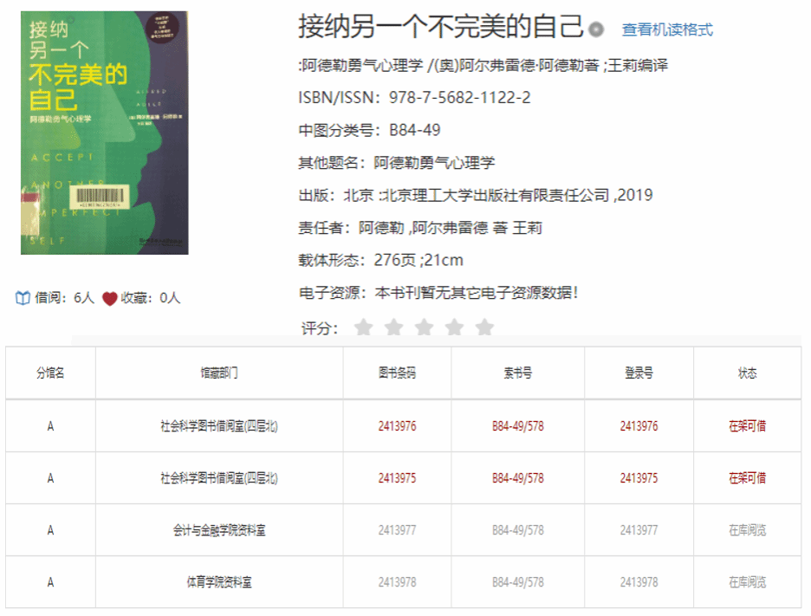The width and height of the screenshot is (811, 616).
Task: Click the 图书条码 column header
Action: tap(397, 373)
